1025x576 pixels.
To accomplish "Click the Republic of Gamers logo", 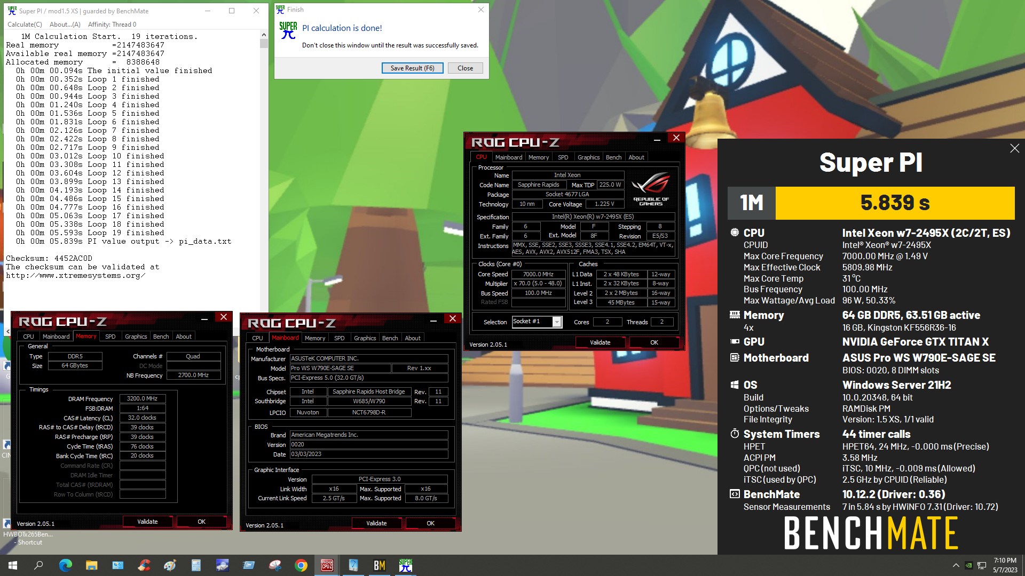I will (651, 189).
